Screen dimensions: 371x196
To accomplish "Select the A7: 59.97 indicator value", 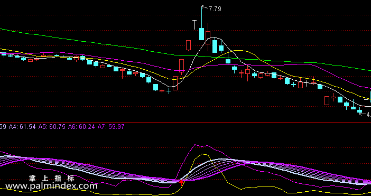I will click(x=111, y=127).
